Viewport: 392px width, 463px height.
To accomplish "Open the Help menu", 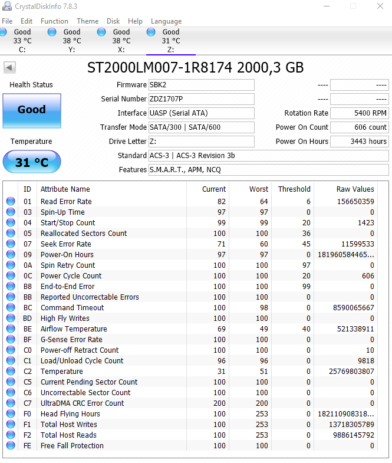I will 135,21.
